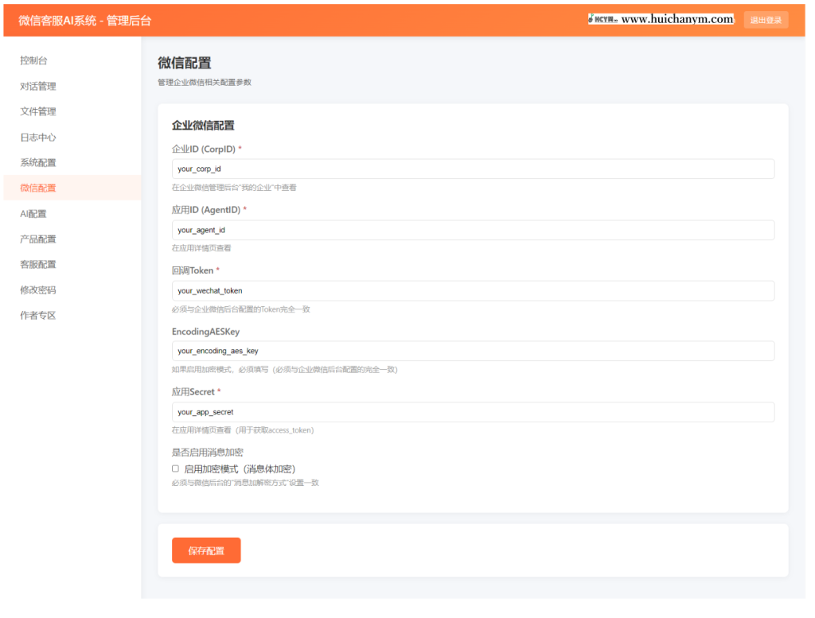Viewport: 815px width, 618px height.
Task: Navigate to 系统配置 menu item
Action: click(x=38, y=162)
